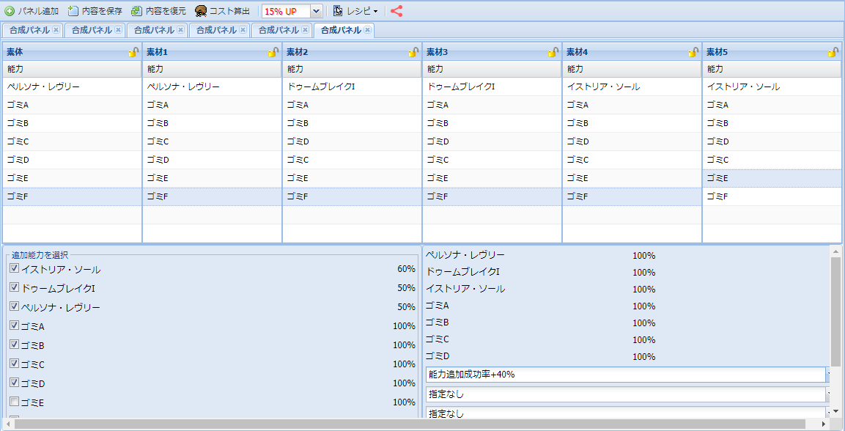The width and height of the screenshot is (845, 431).
Task: Click 内容を復元 restore contents button
Action: coord(159,11)
